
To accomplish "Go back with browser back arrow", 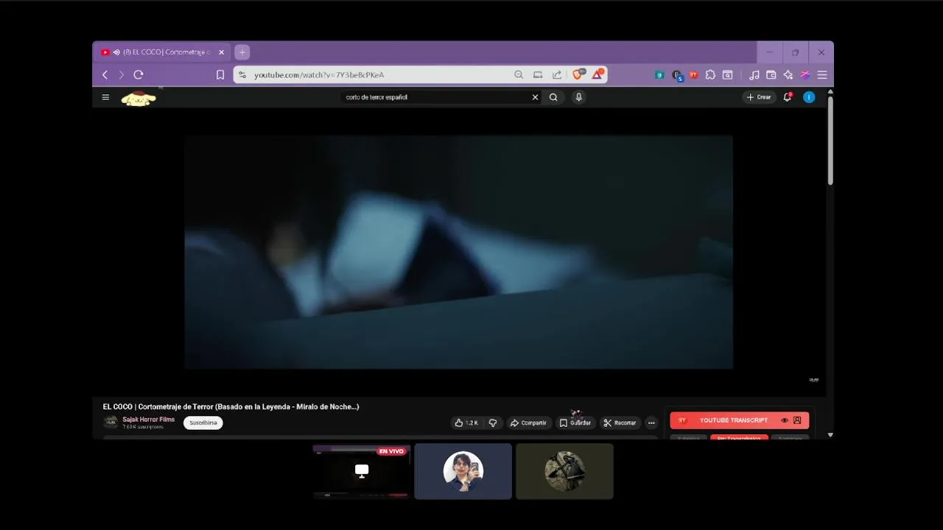I will coord(105,74).
